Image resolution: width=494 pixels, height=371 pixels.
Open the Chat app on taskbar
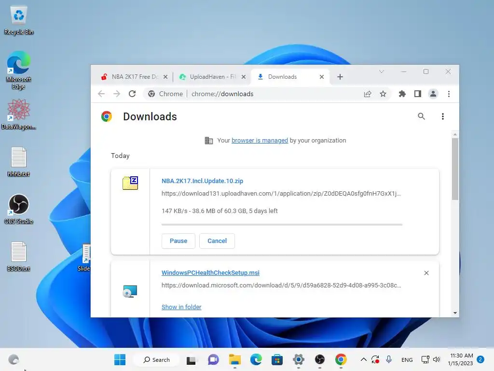coord(213,359)
